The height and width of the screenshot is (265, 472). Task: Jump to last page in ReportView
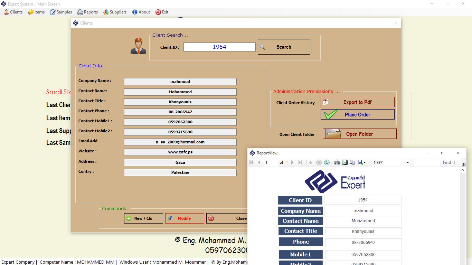[300, 162]
